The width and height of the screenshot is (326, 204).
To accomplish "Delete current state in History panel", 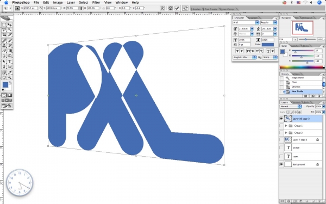I will click(319, 96).
